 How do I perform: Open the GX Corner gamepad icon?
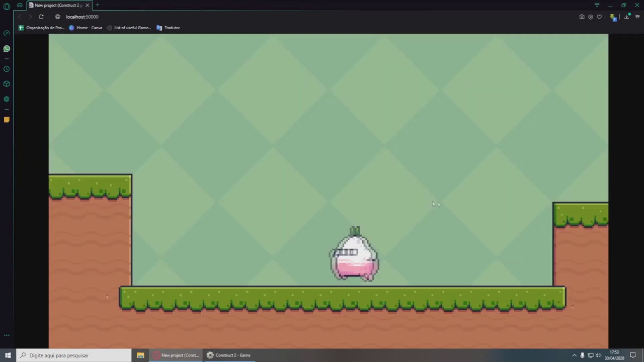coord(20,5)
